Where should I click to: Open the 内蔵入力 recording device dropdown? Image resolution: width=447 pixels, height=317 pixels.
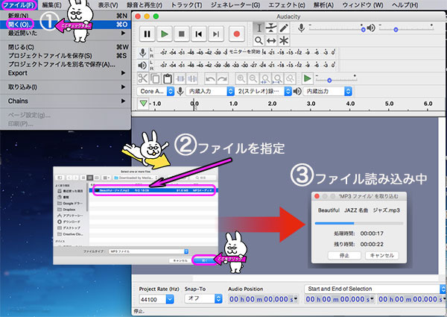(210, 91)
